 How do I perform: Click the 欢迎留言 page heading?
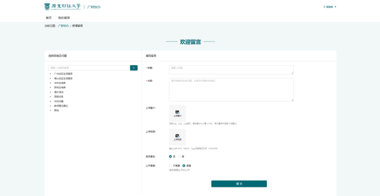coord(190,42)
